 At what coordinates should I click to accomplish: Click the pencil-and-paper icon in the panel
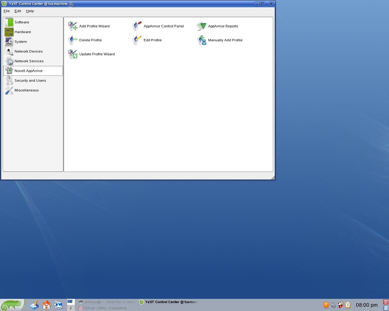(34, 305)
